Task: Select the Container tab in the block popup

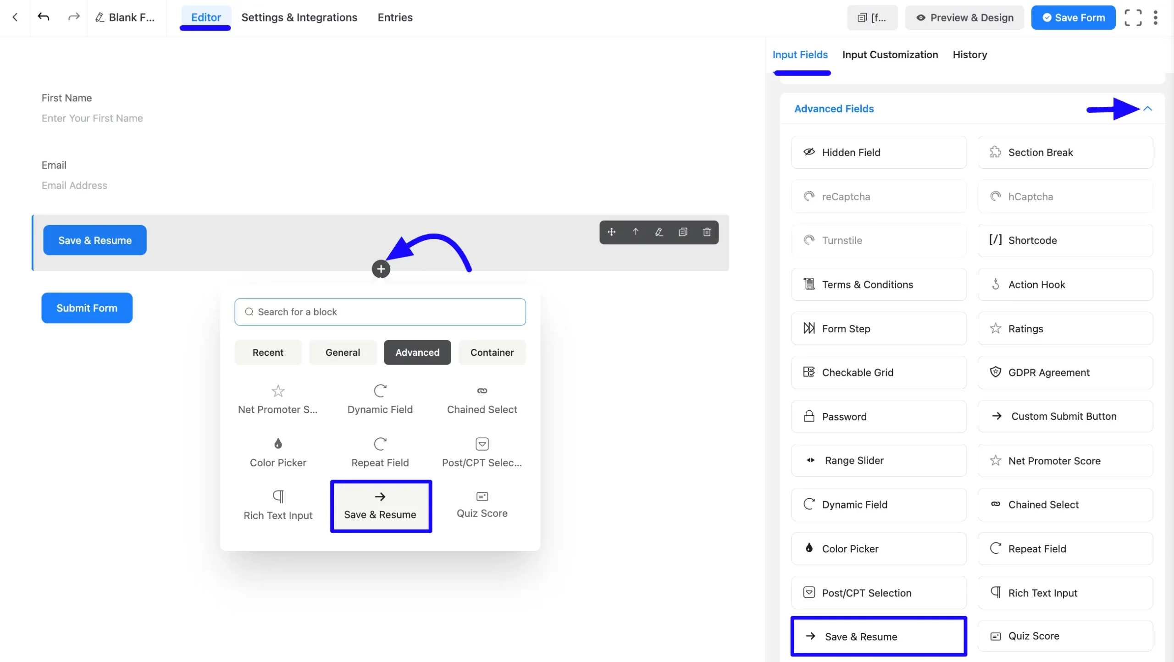Action: [x=492, y=352]
